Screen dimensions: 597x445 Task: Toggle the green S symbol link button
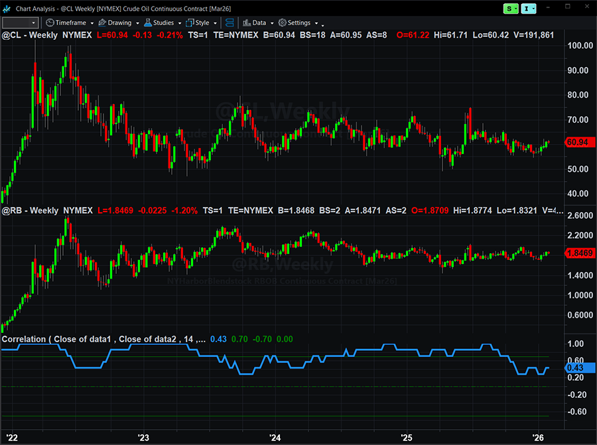509,8
